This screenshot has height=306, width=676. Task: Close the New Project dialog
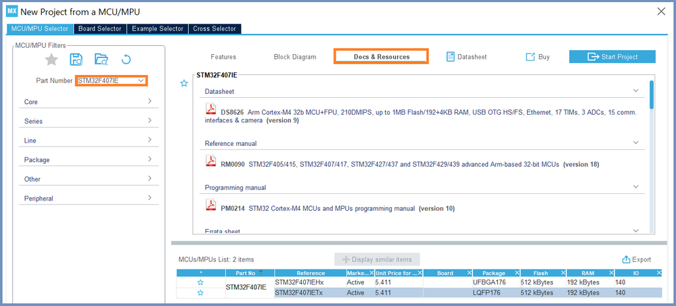[661, 11]
